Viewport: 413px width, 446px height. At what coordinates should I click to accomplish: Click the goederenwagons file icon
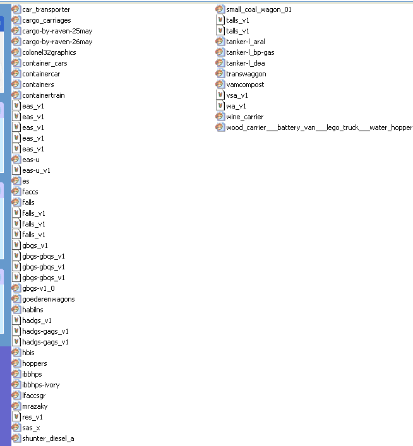[16, 299]
